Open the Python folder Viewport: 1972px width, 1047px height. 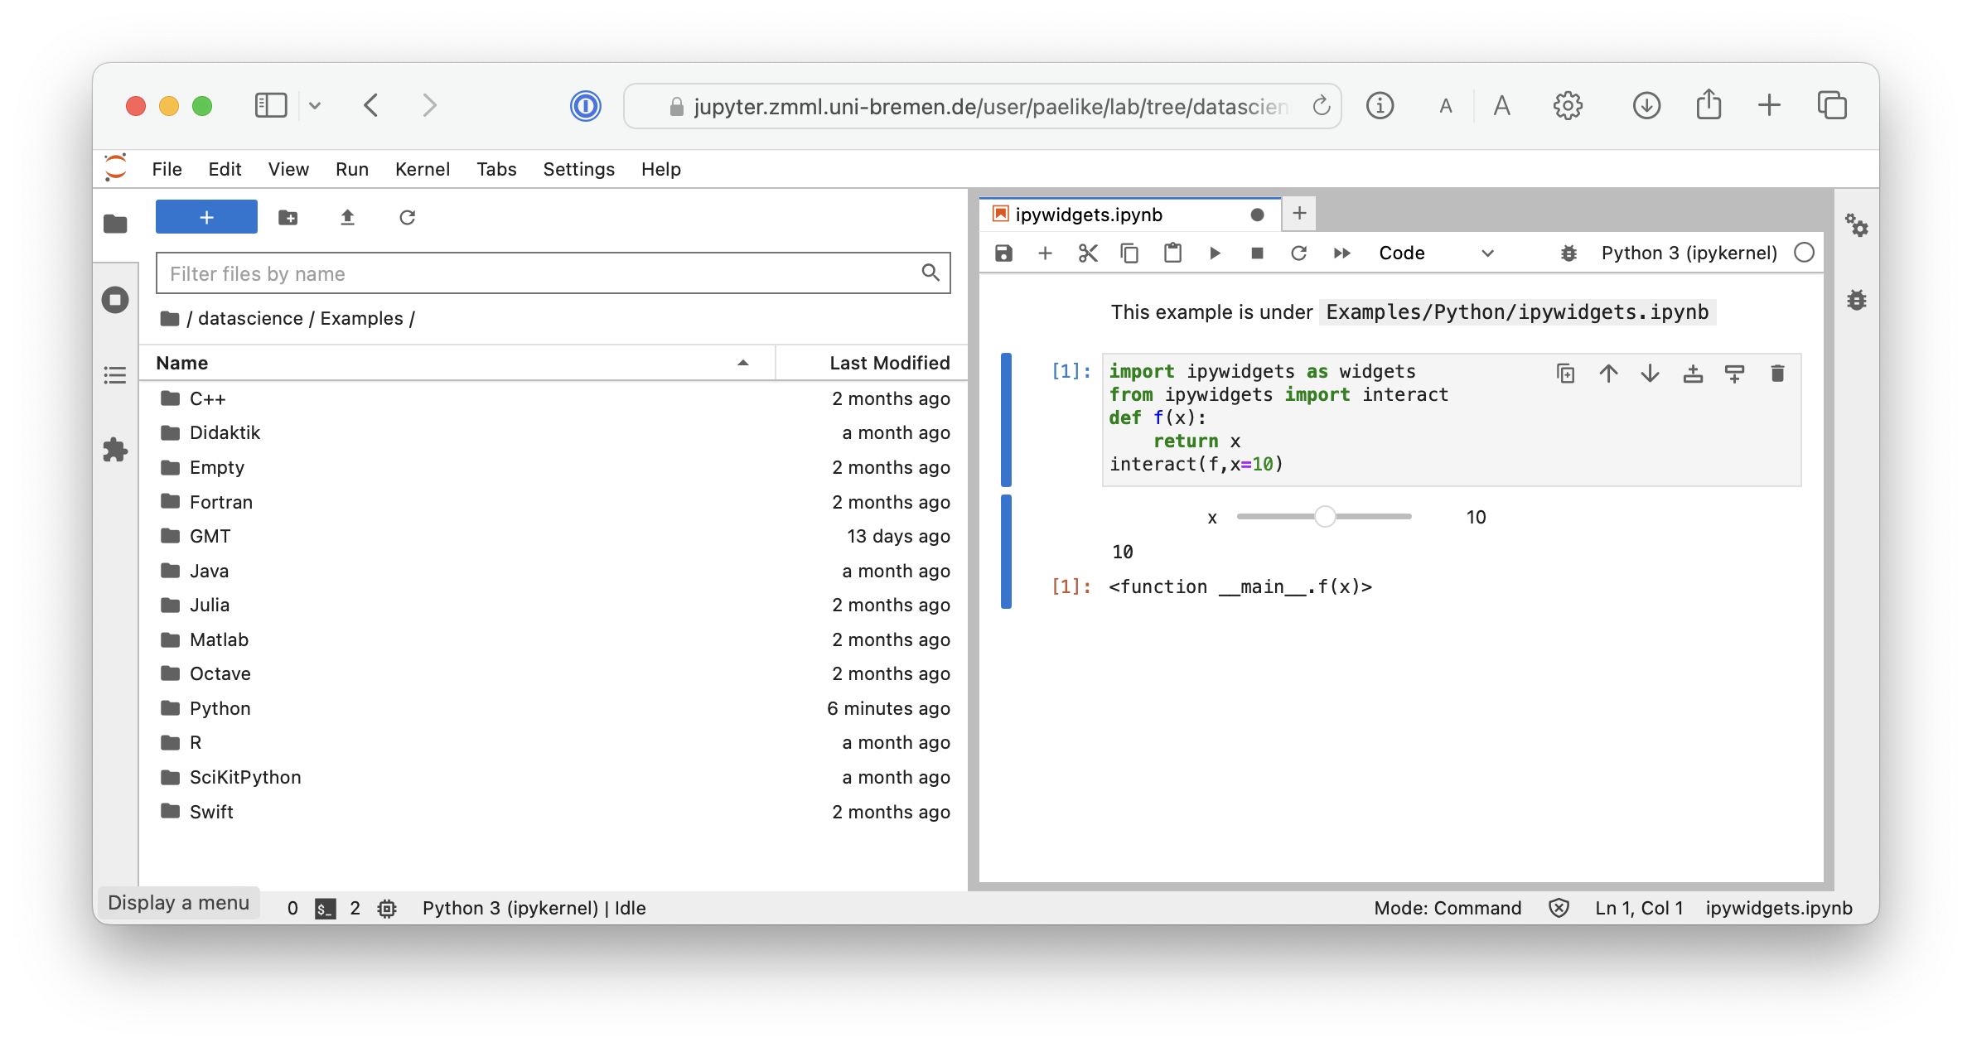tap(553, 708)
